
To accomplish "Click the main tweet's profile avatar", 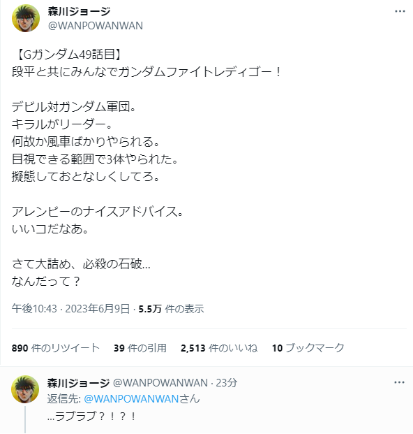I will pyautogui.click(x=26, y=18).
